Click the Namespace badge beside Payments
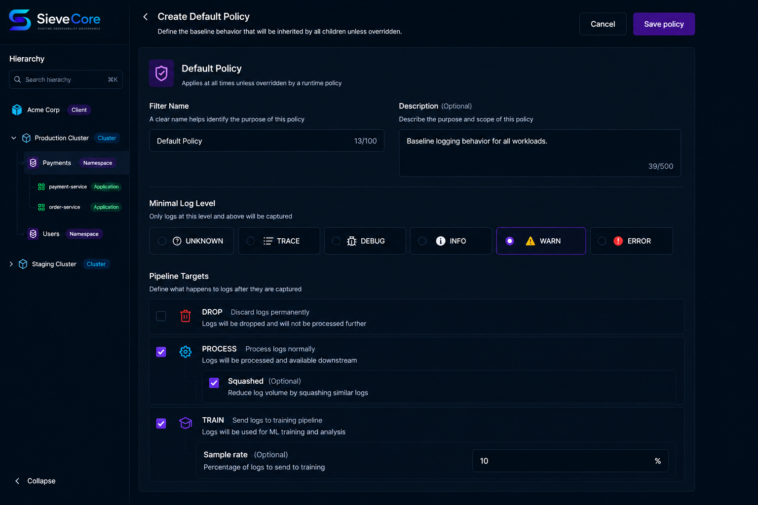Image resolution: width=758 pixels, height=505 pixels. (x=98, y=163)
